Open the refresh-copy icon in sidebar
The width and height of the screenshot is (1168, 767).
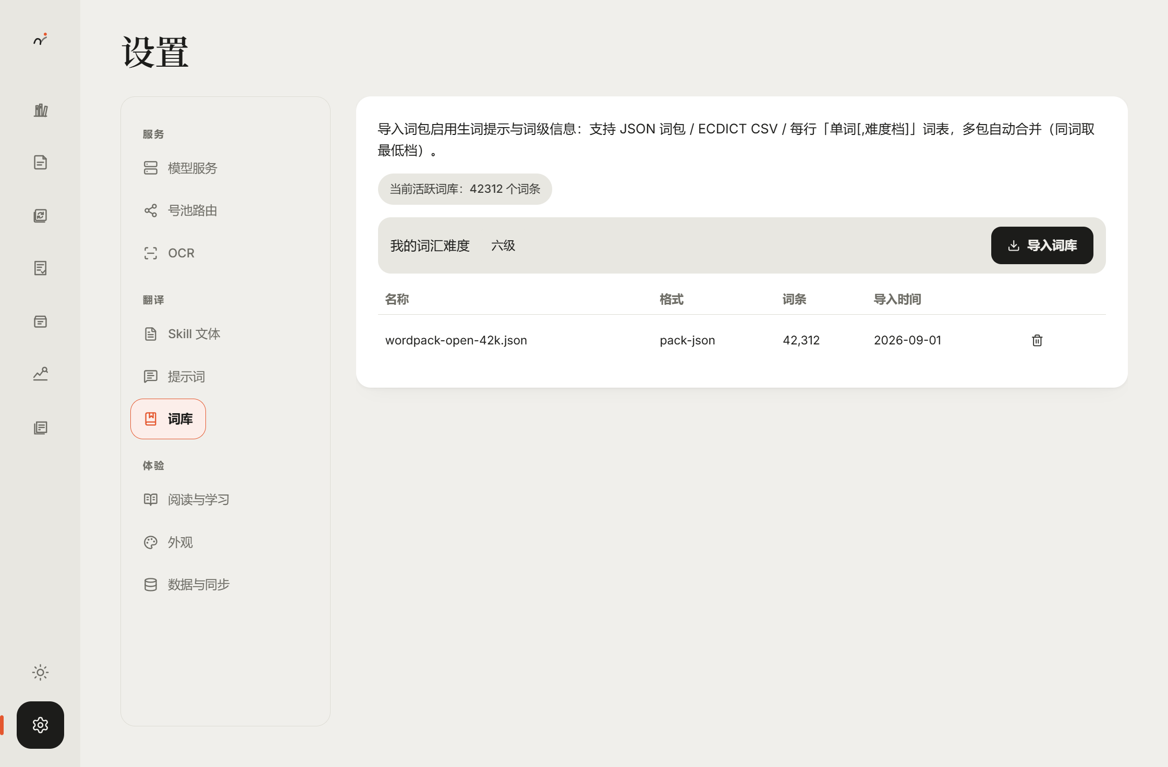(x=40, y=216)
